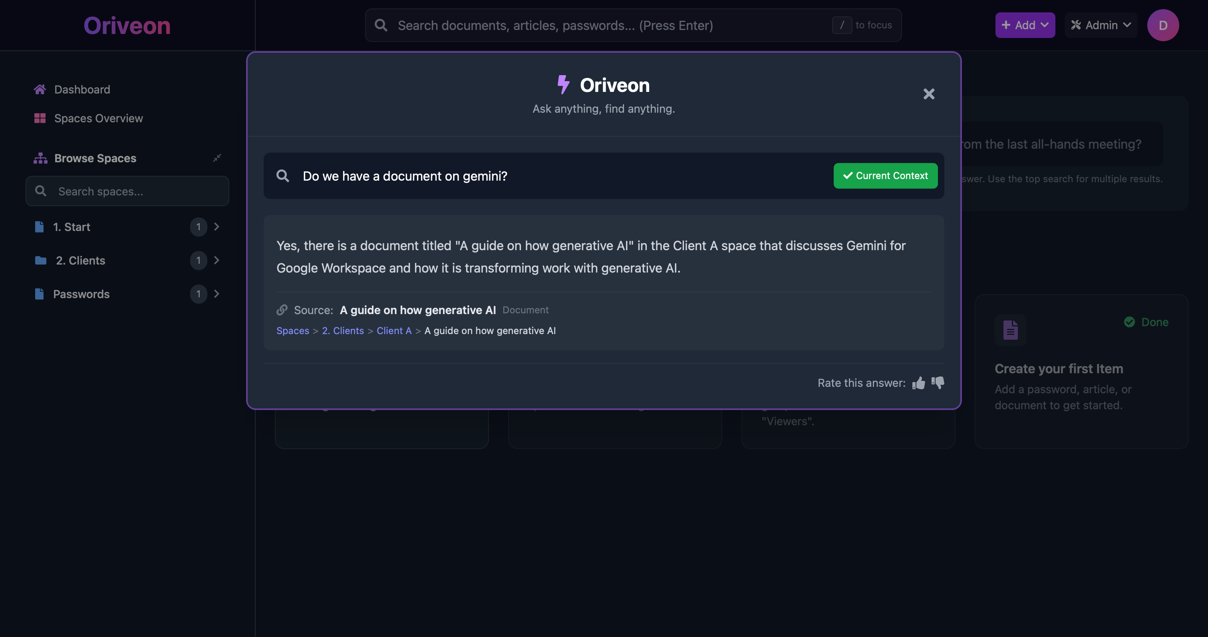Follow the 2. Clients breadcrumb link
This screenshot has height=637, width=1208.
[343, 331]
